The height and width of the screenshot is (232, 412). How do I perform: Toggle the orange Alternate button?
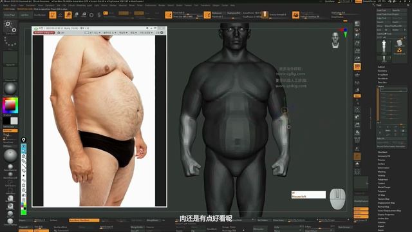[10, 130]
